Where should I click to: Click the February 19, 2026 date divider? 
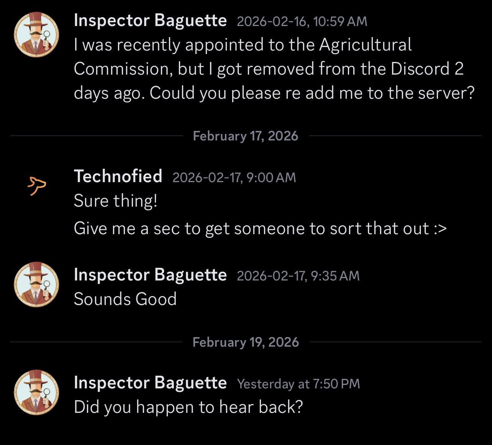click(x=246, y=342)
